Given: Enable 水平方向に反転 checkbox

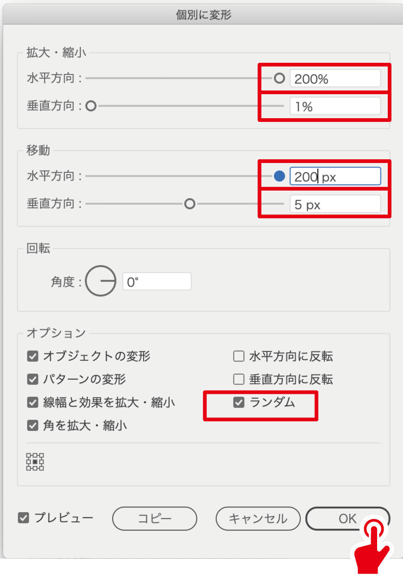Looking at the screenshot, I should click(x=239, y=356).
